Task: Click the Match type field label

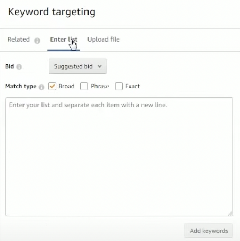Action: [21, 87]
